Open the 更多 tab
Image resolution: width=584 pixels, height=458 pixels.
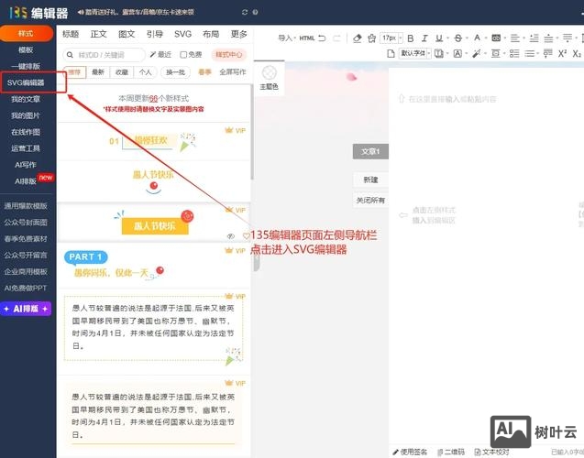238,34
